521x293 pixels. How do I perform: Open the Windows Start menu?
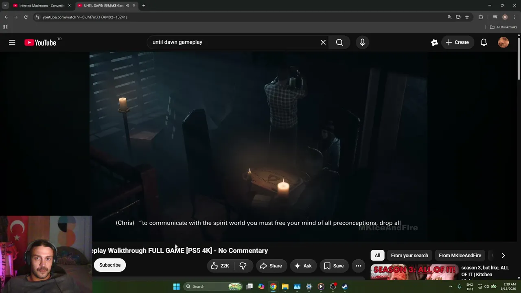pyautogui.click(x=176, y=286)
